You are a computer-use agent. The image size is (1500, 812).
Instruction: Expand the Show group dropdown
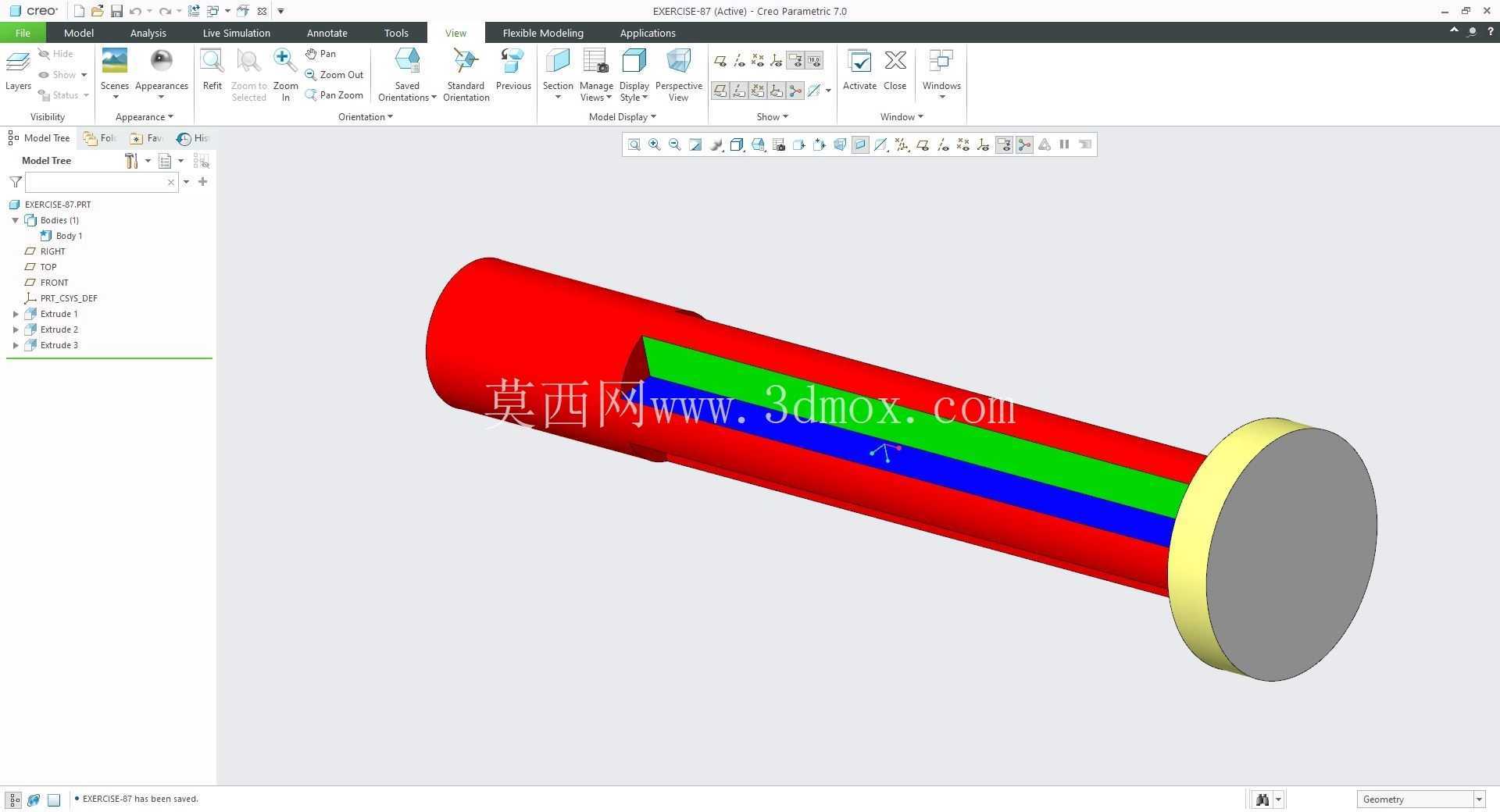coord(772,117)
